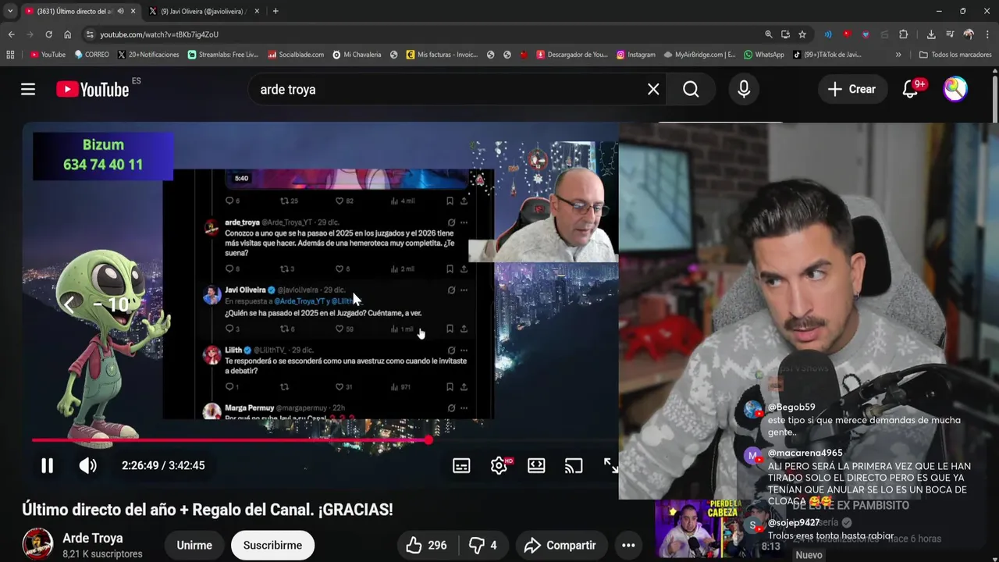The height and width of the screenshot is (562, 999).
Task: Toggle subtitles on the video player
Action: (461, 466)
